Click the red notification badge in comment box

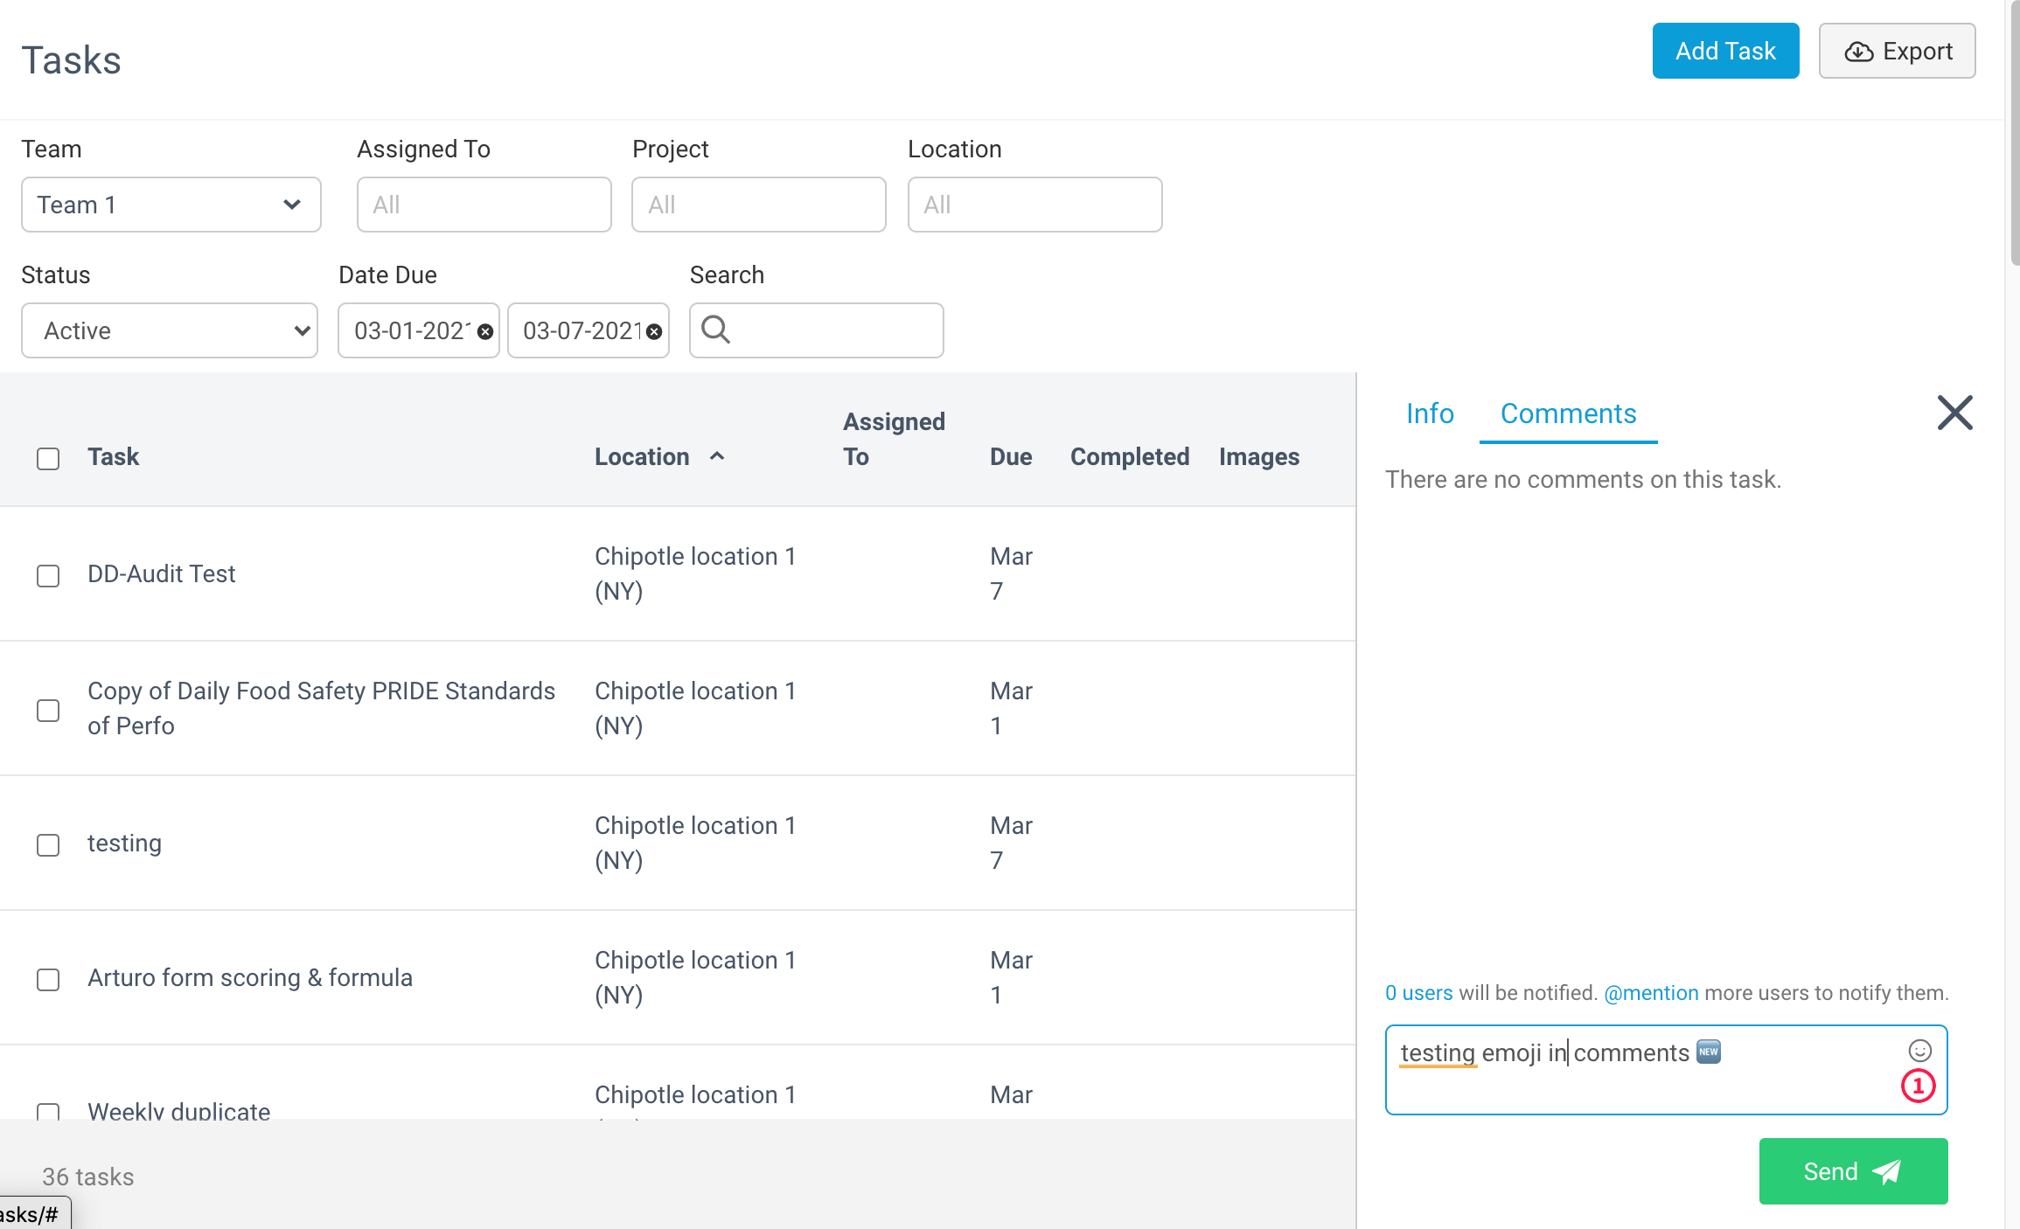(x=1918, y=1086)
